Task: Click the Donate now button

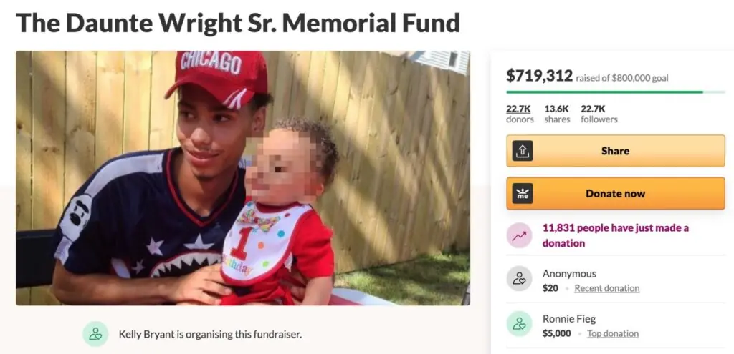Action: pyautogui.click(x=616, y=193)
